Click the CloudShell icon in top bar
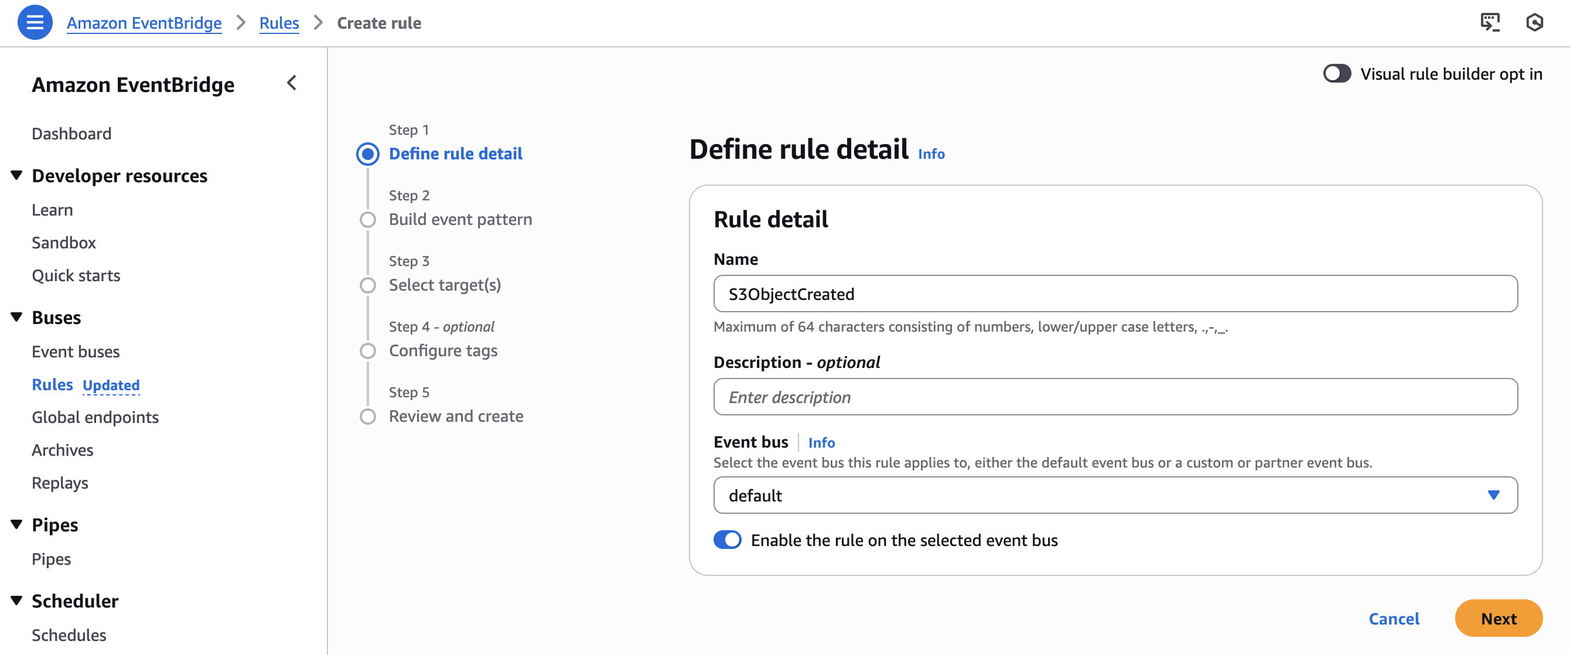Image resolution: width=1570 pixels, height=655 pixels. tap(1490, 22)
